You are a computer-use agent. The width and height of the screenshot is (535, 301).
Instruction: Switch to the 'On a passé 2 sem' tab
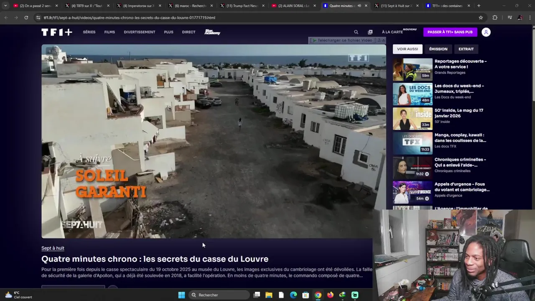(x=35, y=6)
